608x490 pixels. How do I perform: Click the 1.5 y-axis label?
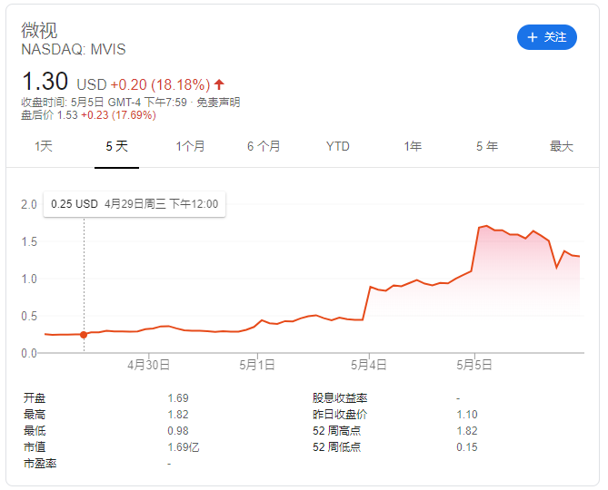29,242
